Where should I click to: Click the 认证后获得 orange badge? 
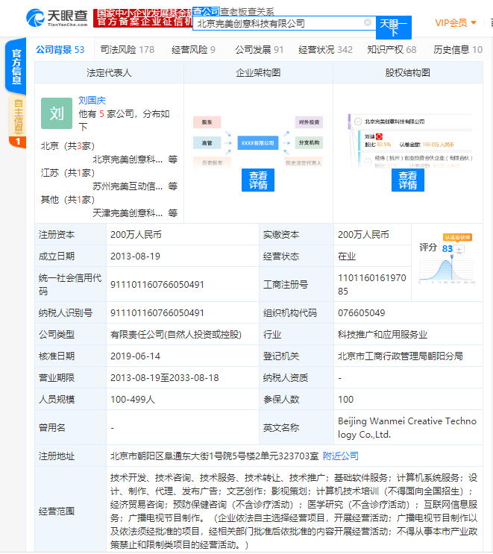(x=458, y=237)
